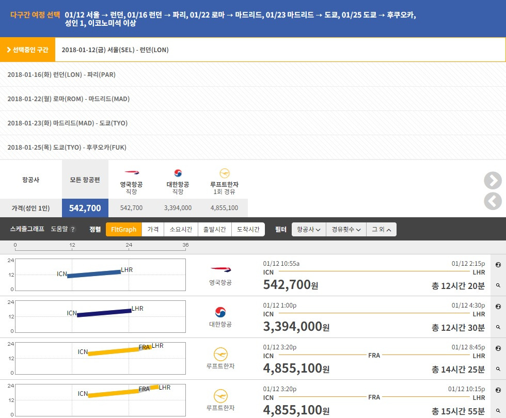The width and height of the screenshot is (506, 418).
Task: Click British Airways logo in price comparison header
Action: pyautogui.click(x=131, y=172)
